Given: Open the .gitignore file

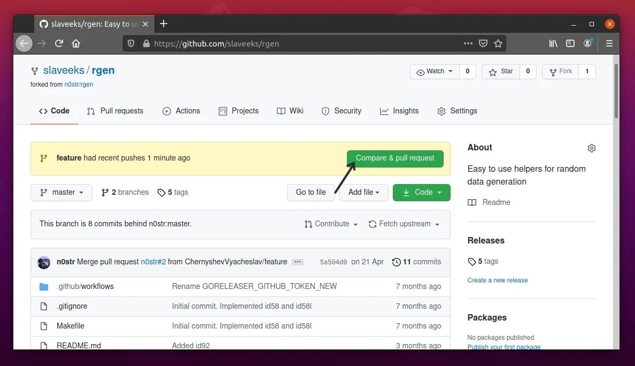Looking at the screenshot, I should (72, 307).
